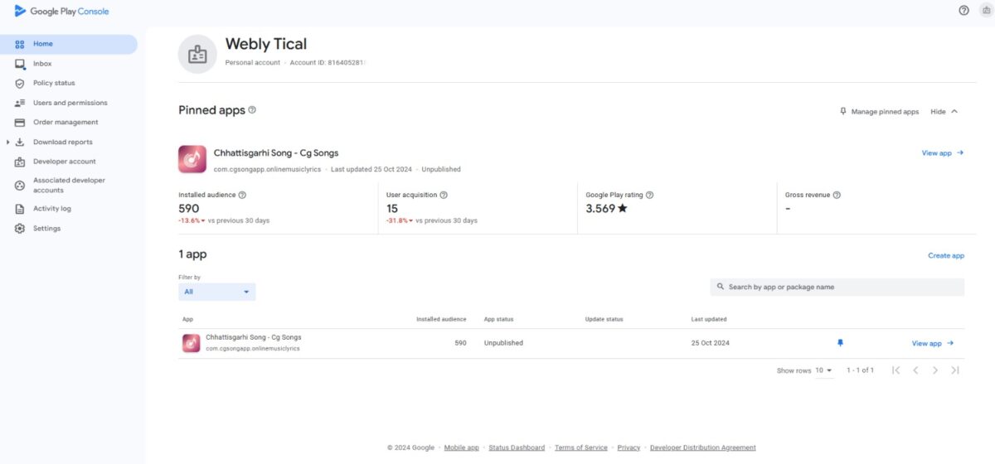The height and width of the screenshot is (464, 995).
Task: Click View app in the table row
Action: coord(933,344)
